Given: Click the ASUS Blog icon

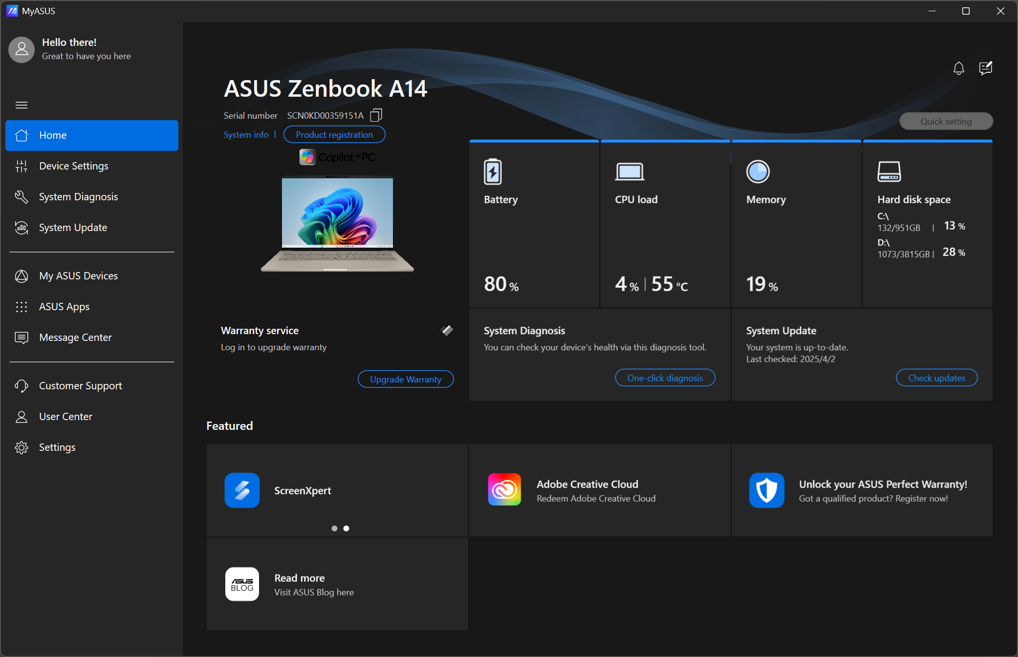Looking at the screenshot, I should coord(242,584).
